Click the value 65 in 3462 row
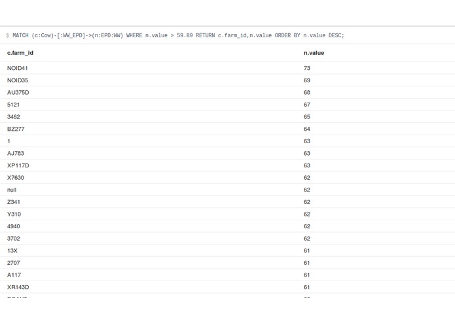Viewport: 455px width, 323px height. pos(307,117)
